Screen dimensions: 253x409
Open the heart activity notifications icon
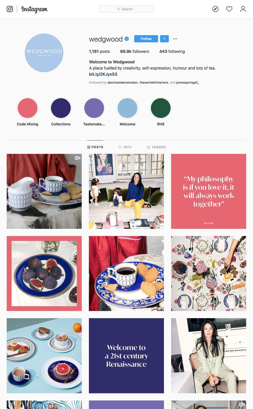(229, 9)
